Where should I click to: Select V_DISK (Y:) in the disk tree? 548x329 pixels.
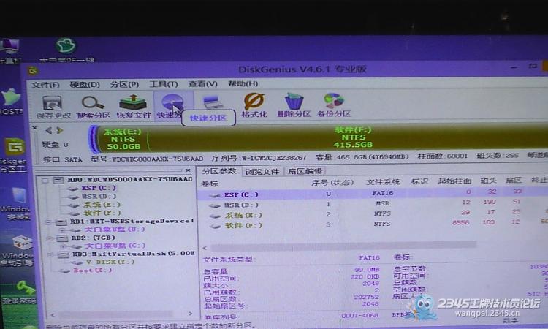pos(110,262)
